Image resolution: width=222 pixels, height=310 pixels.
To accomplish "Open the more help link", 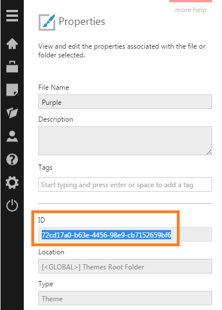I will (191, 10).
